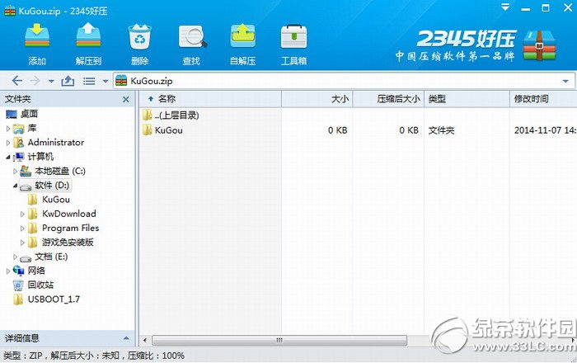577x363 pixels.
Task: Open the 工具箱 (Toolbox) icon
Action: 293,36
